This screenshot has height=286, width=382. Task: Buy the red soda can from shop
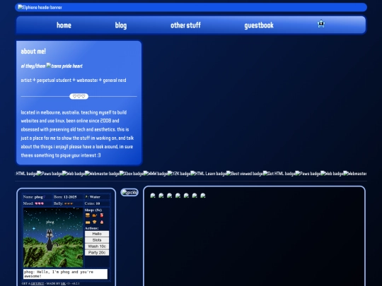click(x=102, y=215)
